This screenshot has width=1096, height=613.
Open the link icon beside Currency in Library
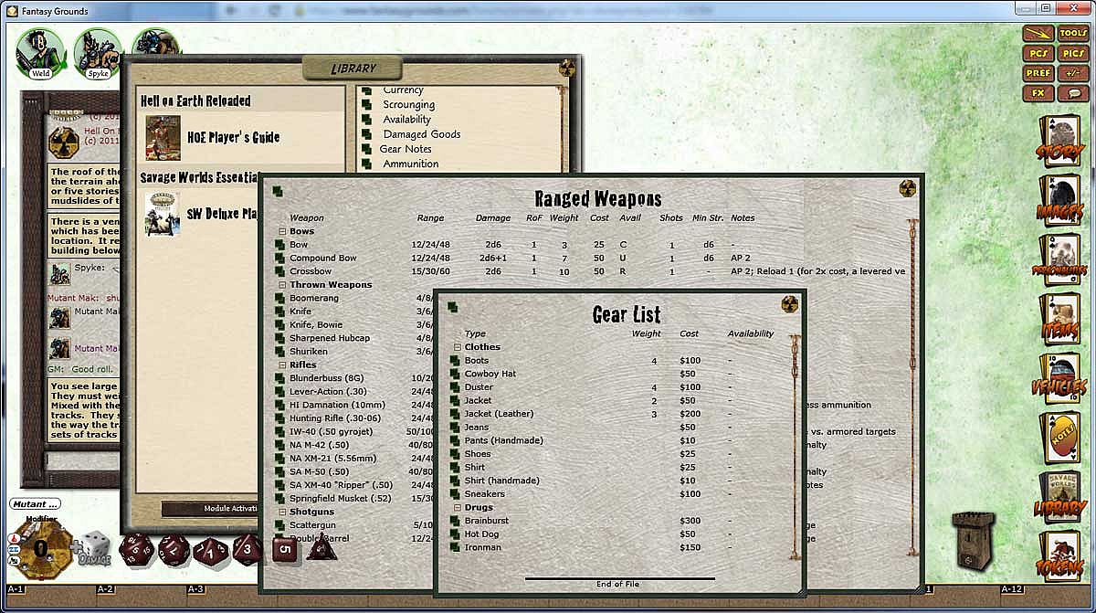(365, 90)
